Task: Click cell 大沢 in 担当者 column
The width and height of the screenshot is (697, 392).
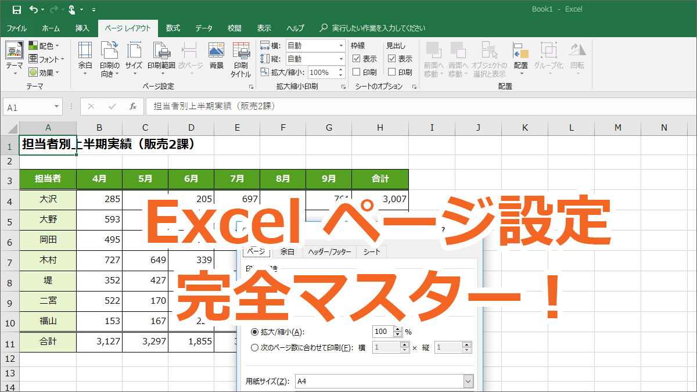Action: click(x=48, y=200)
